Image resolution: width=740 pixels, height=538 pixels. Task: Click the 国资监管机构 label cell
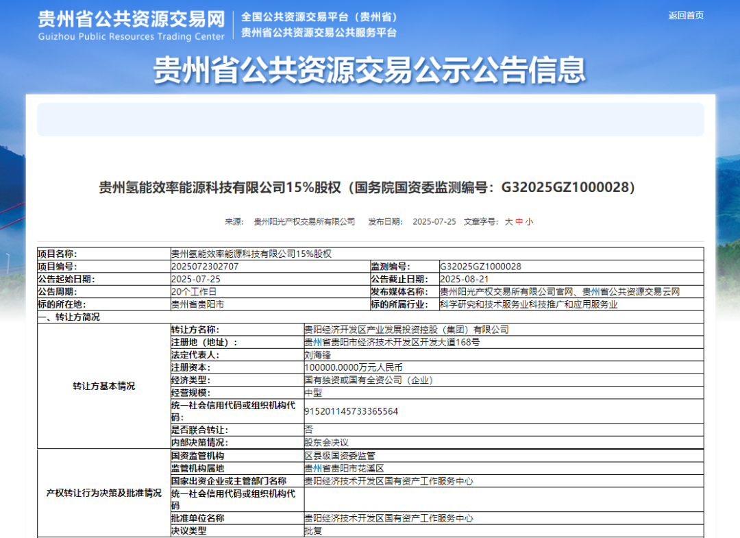click(x=237, y=456)
